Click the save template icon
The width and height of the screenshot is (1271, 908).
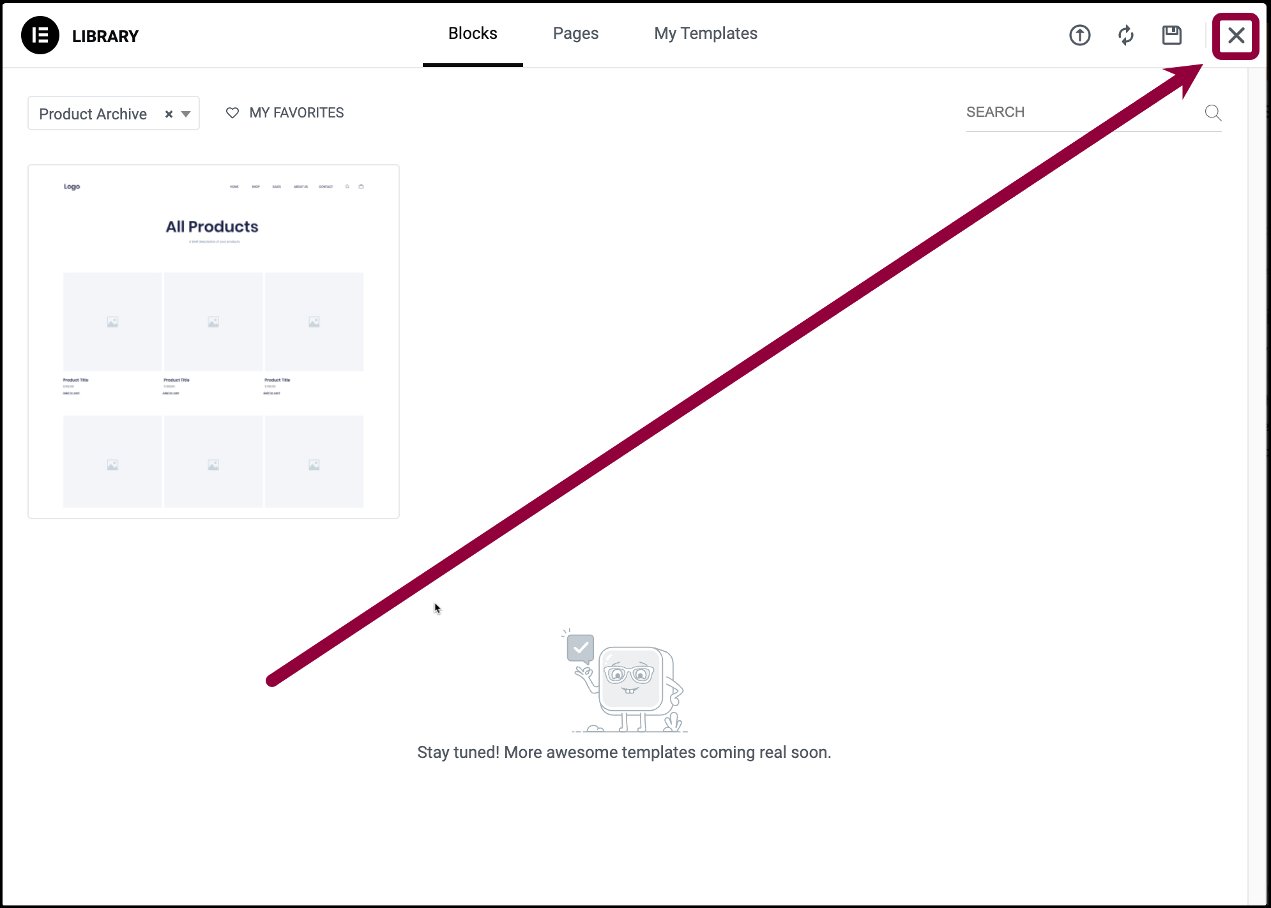pyautogui.click(x=1171, y=35)
